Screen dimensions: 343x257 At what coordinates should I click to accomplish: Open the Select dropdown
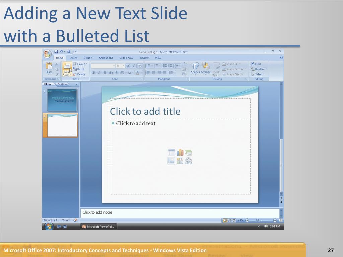[x=258, y=74]
